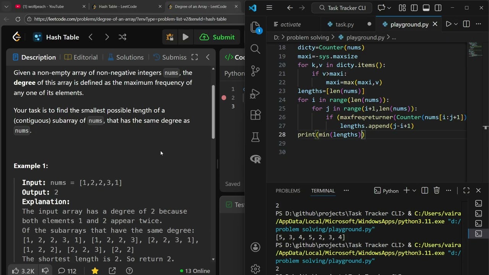
Task: Open VS Code Manage gear icon
Action: [x=255, y=269]
